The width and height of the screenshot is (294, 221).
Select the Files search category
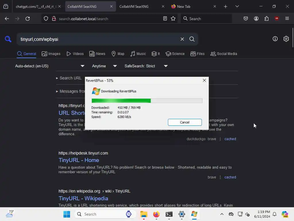coord(197,54)
